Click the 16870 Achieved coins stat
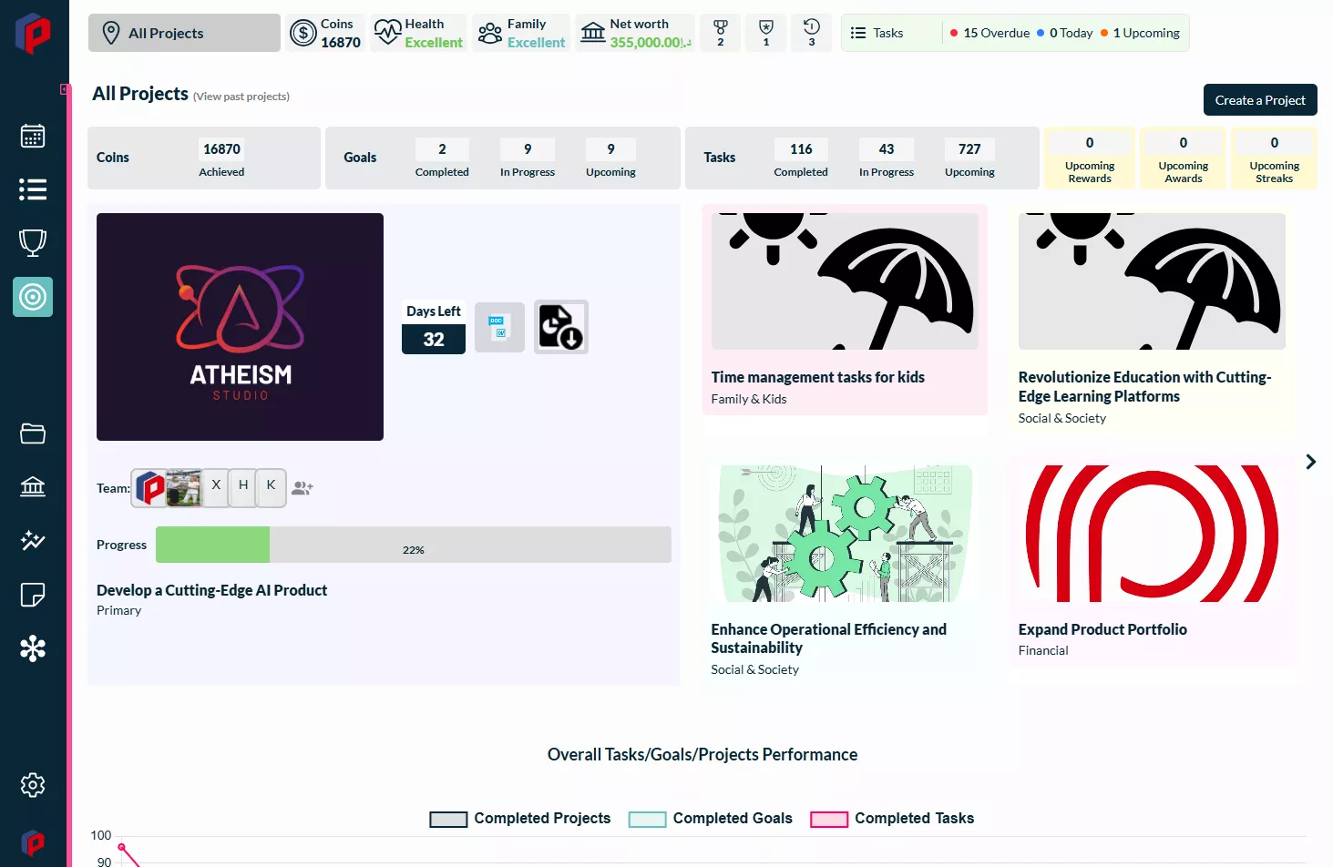1333x867 pixels. [221, 158]
